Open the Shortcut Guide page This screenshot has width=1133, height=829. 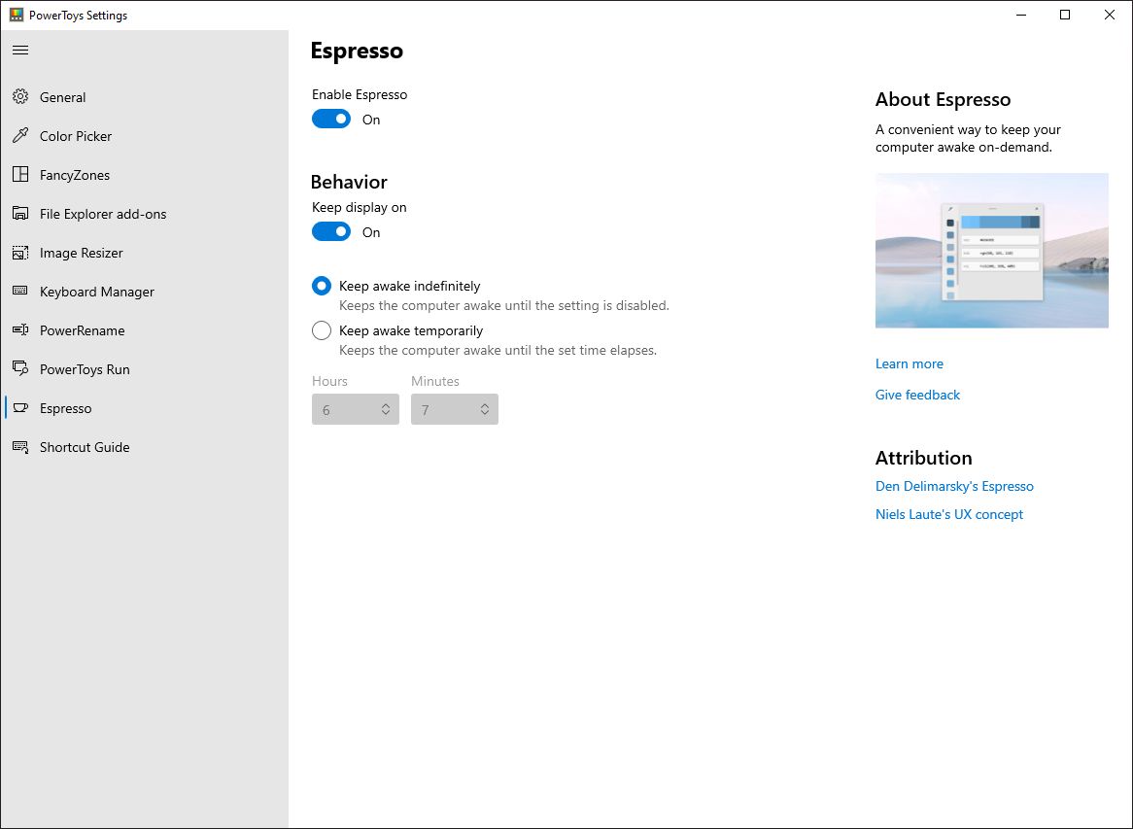click(145, 447)
